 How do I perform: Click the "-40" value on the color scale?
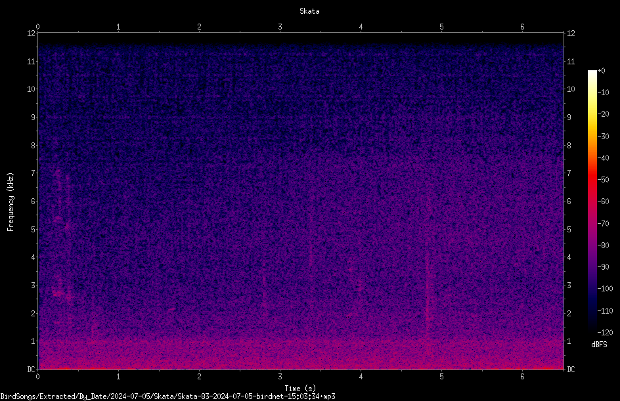[603, 158]
